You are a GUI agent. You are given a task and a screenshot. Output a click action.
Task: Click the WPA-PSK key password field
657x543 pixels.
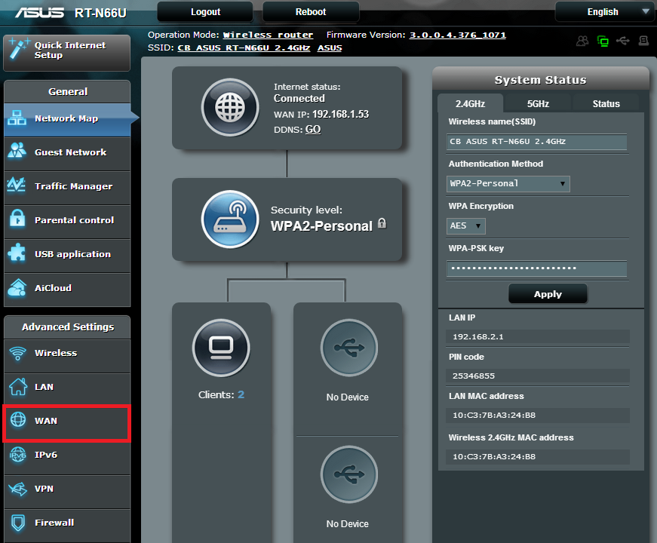point(537,268)
